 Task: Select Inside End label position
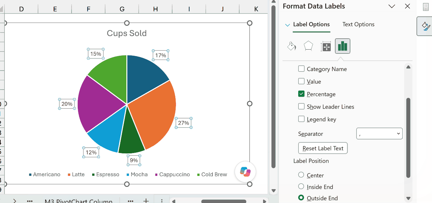pyautogui.click(x=301, y=186)
